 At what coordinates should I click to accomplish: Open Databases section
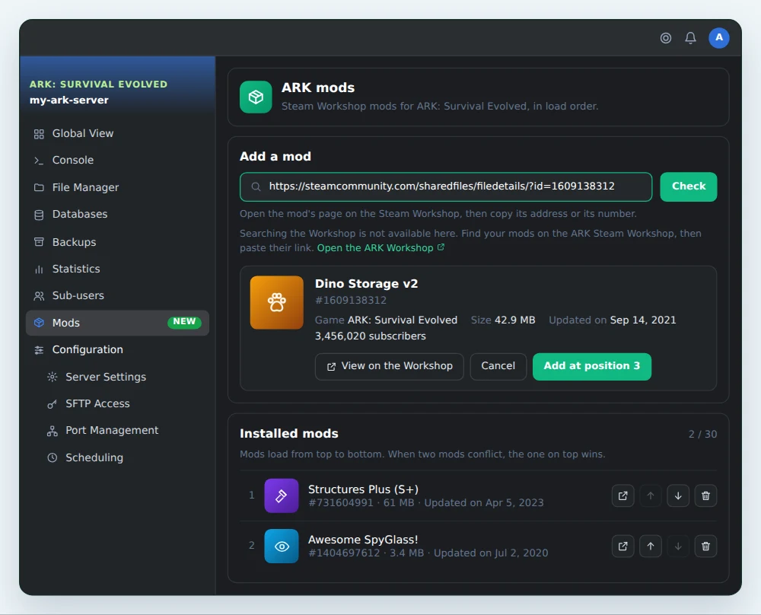coord(117,214)
